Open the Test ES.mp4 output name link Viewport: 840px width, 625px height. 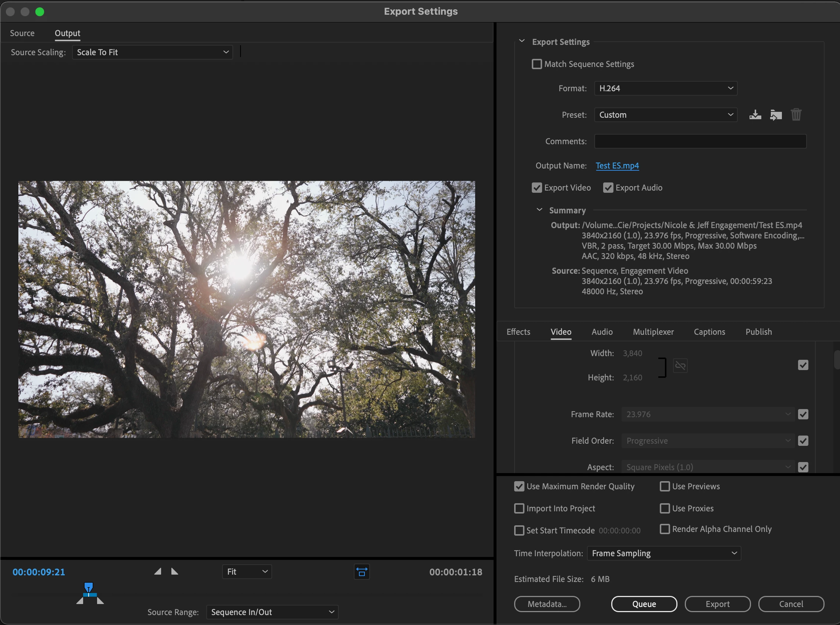pos(617,166)
